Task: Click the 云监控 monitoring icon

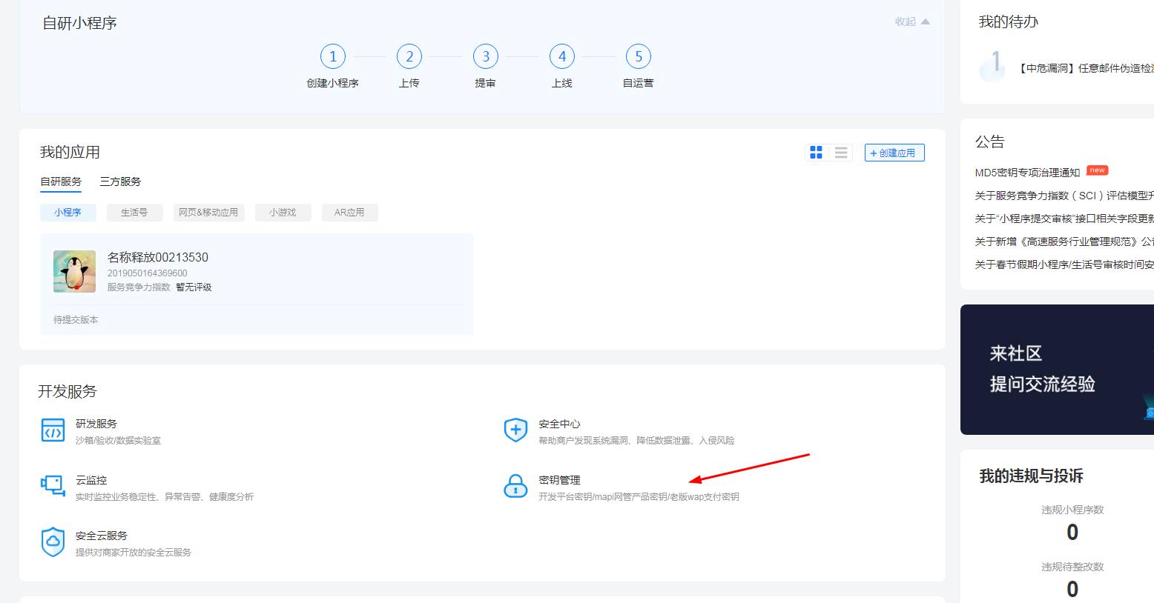Action: pos(53,487)
